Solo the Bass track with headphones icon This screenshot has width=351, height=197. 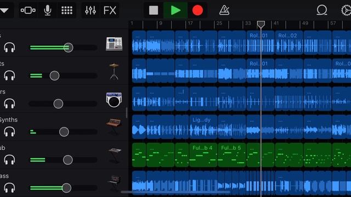(x=9, y=188)
